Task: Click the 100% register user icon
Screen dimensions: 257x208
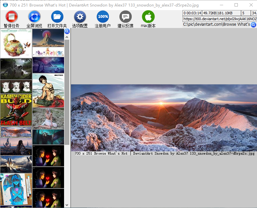Action: coord(103,17)
